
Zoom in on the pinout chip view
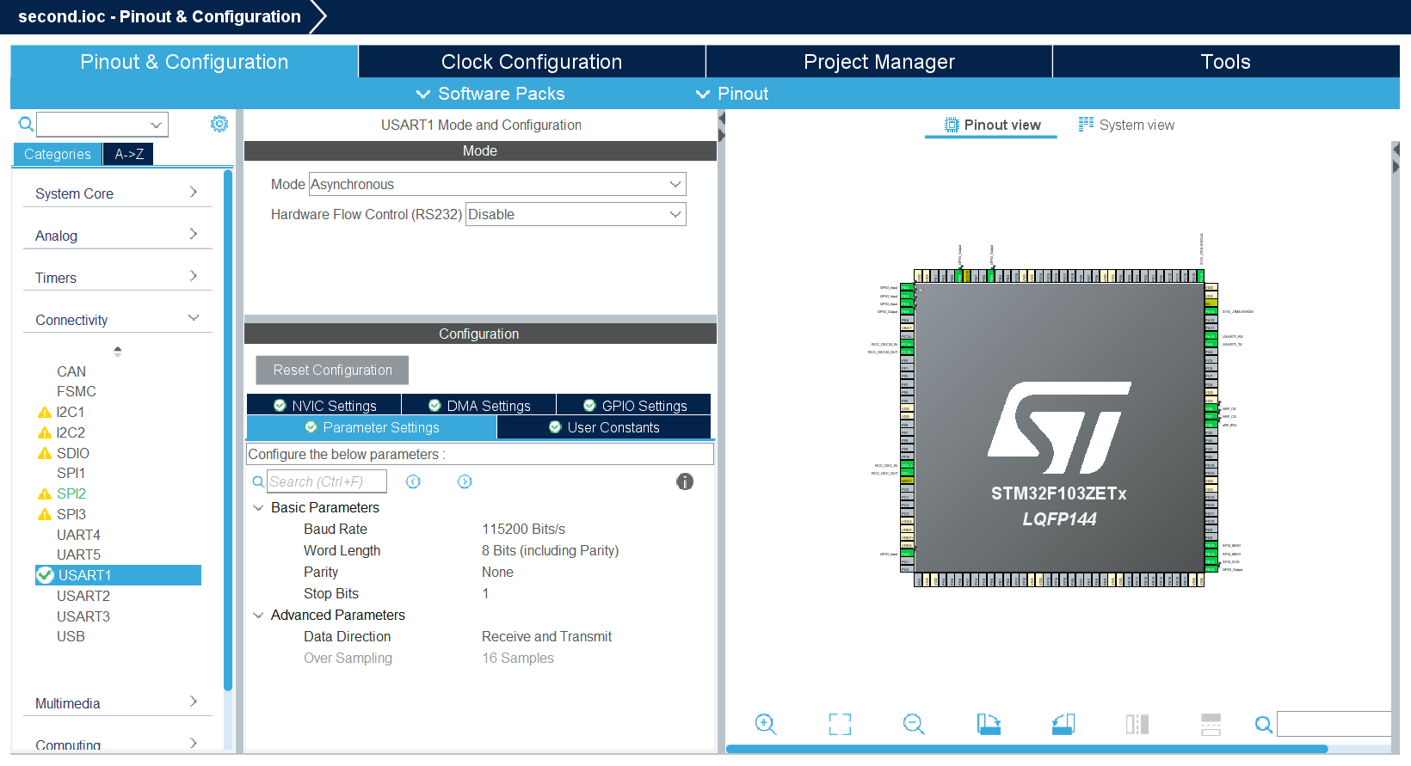point(766,724)
